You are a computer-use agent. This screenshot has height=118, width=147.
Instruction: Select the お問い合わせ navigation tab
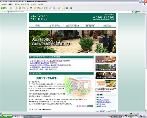pyautogui.click(x=107, y=25)
